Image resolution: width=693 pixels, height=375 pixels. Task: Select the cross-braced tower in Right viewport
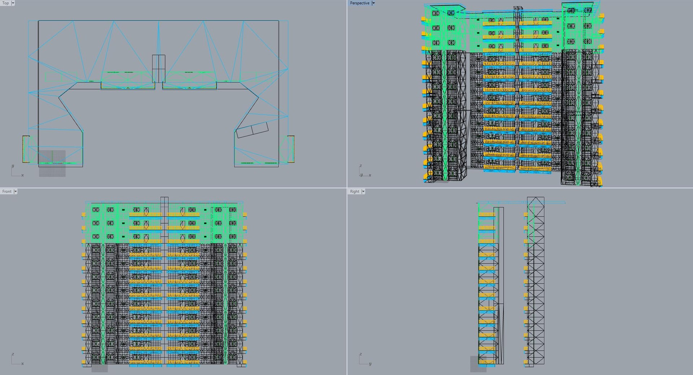coord(535,280)
